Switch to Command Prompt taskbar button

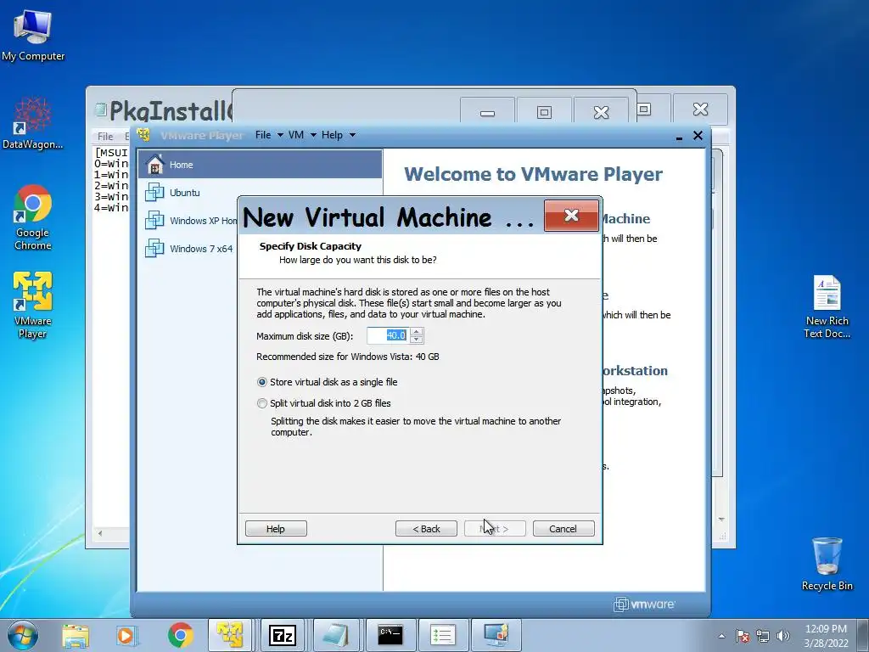390,635
